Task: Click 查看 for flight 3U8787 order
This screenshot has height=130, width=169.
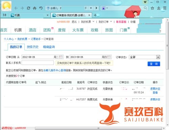Action: [x=155, y=93]
